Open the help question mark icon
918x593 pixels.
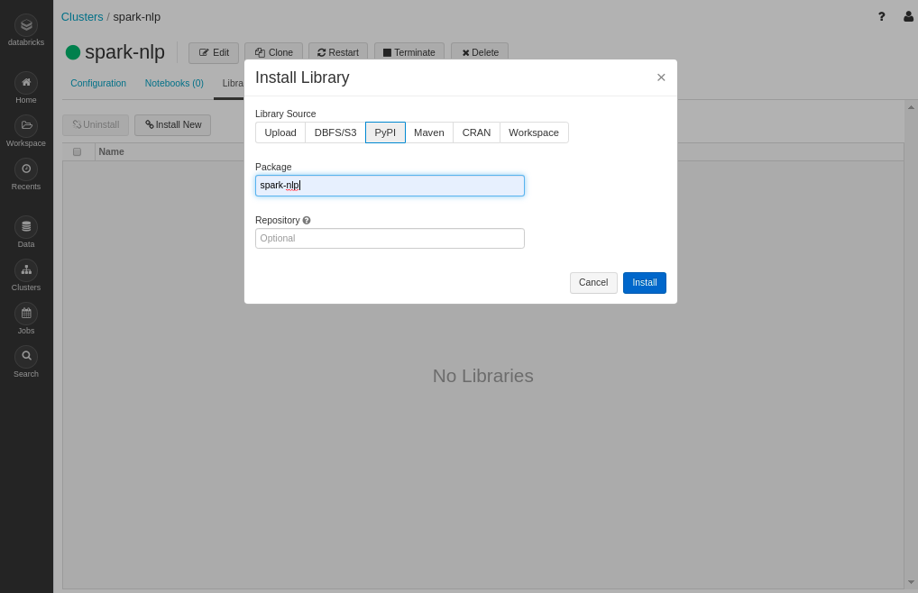point(881,16)
